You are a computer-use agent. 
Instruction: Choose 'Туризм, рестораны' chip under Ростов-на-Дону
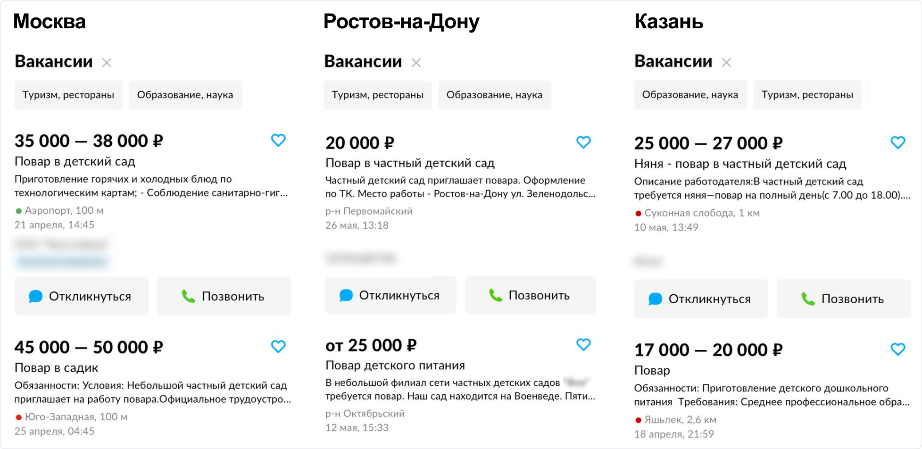coord(377,95)
